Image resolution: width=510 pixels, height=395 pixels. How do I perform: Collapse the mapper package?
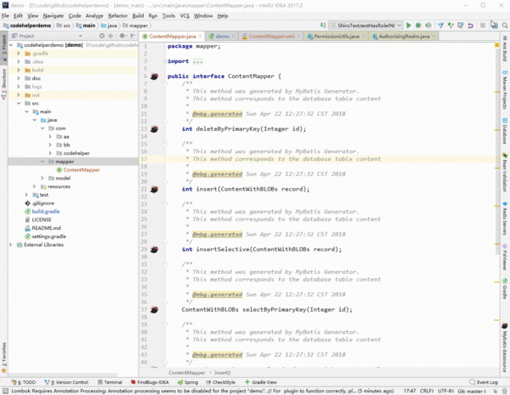[x=42, y=162]
